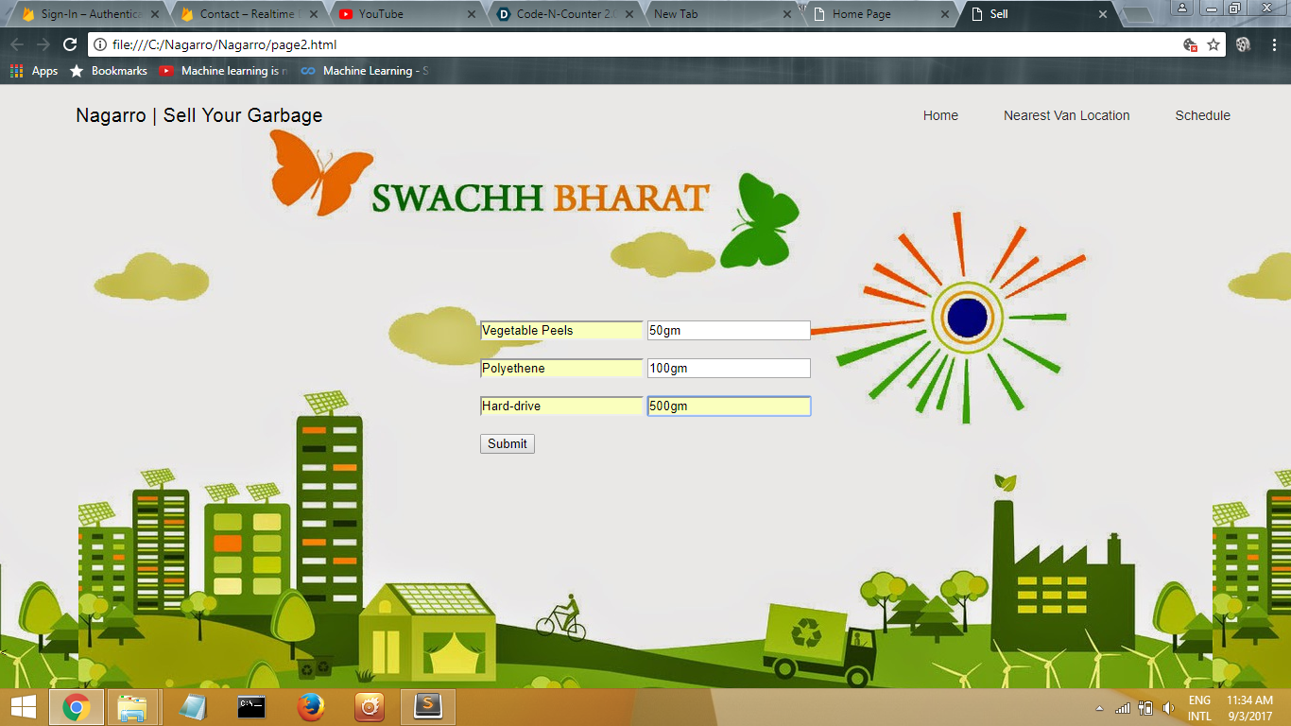Open 'Machine learning is' YouTube bookmark
The width and height of the screenshot is (1291, 726).
pos(223,71)
